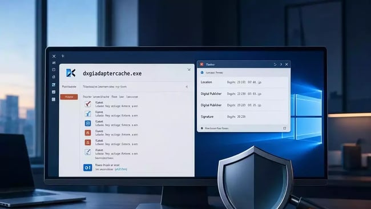The width and height of the screenshot is (371, 209).
Task: Click the red app icon in the small window's title bar
Action: coord(201,64)
